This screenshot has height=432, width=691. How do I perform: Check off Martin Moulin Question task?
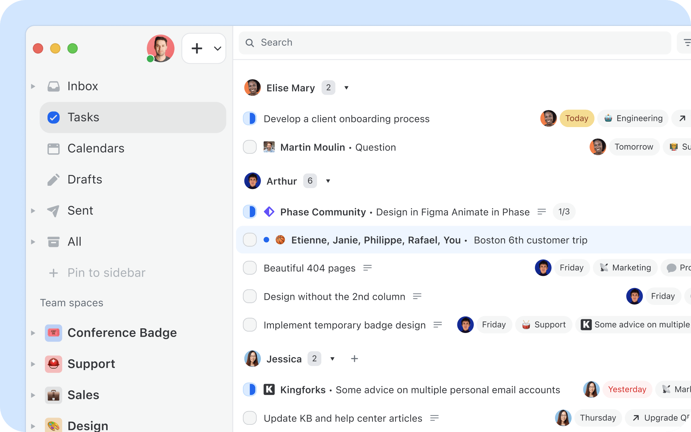pos(250,147)
